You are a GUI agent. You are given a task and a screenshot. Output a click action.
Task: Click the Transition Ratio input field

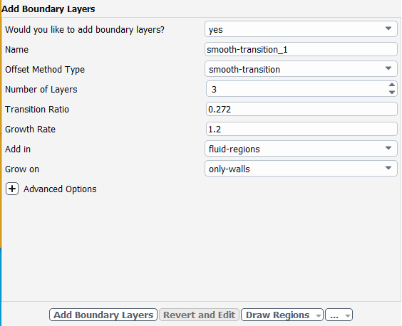[x=301, y=109]
